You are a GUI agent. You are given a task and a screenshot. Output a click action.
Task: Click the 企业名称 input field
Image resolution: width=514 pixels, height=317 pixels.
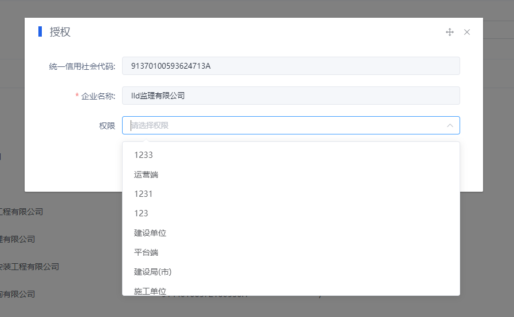coord(291,96)
